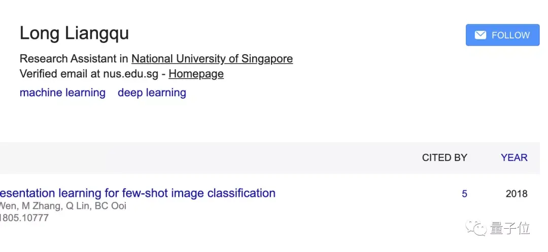
Task: Click the gray publications table header bar
Action: click(203, 157)
